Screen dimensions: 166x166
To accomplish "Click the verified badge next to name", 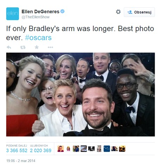I will 62,11.
